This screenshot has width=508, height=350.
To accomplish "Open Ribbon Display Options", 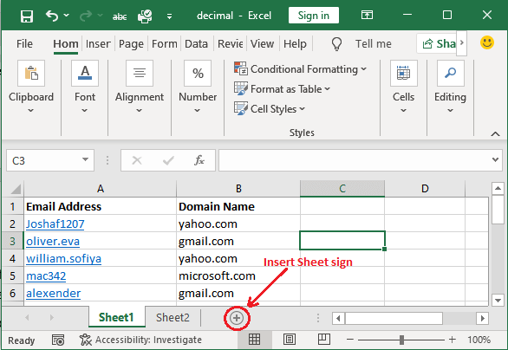I will tap(367, 15).
